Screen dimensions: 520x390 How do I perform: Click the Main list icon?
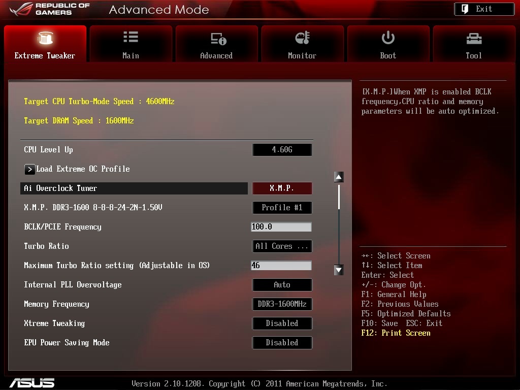tap(131, 37)
